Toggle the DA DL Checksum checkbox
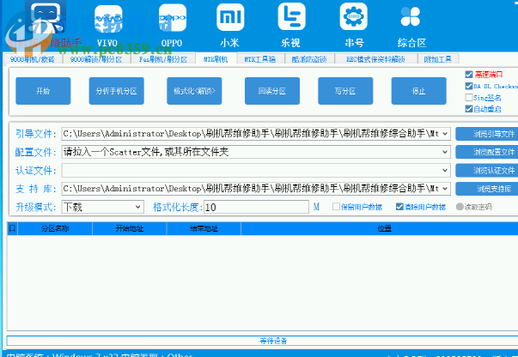 (x=468, y=86)
